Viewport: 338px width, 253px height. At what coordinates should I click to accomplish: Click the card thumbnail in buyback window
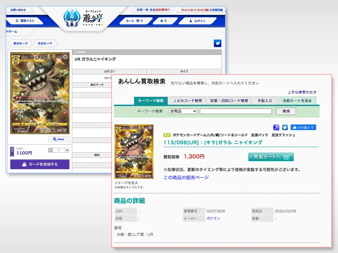[x=134, y=151]
